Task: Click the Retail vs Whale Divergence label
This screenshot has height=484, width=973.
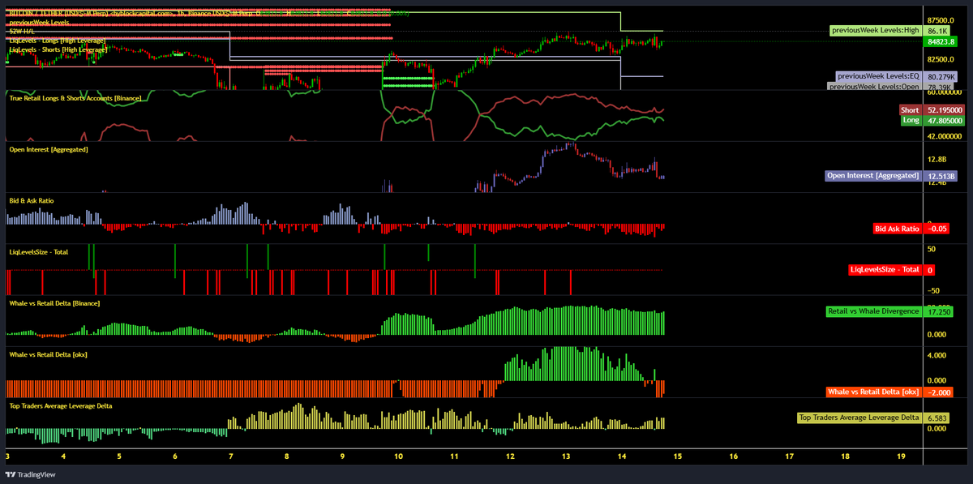Action: [x=874, y=311]
